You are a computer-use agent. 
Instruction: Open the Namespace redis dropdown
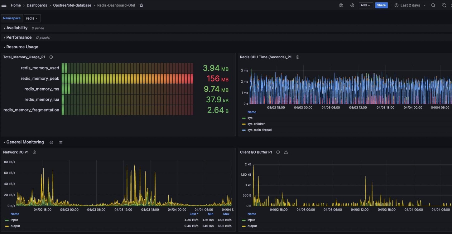pyautogui.click(x=32, y=18)
